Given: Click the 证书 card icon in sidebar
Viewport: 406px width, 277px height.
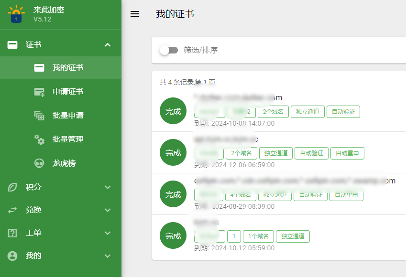Looking at the screenshot, I should point(12,45).
